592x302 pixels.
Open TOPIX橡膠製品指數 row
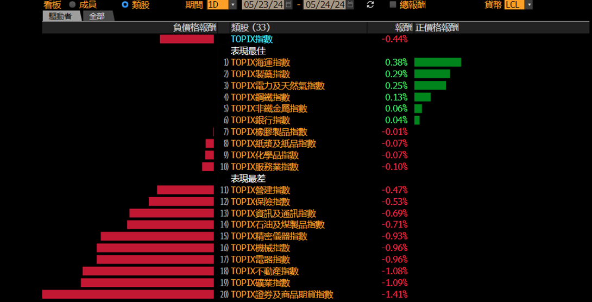(269, 132)
